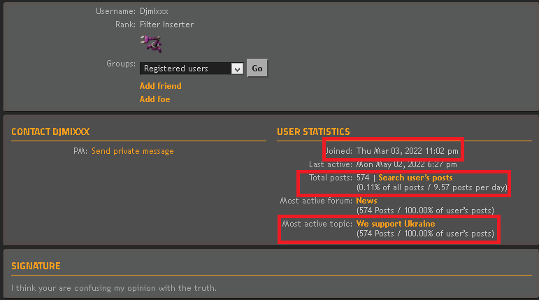The height and width of the screenshot is (300, 539).
Task: Go to the News forum link
Action: tap(366, 201)
